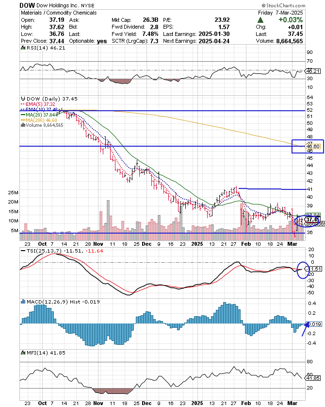
Task: Click the P/E value 23.92
Action: [x=222, y=20]
